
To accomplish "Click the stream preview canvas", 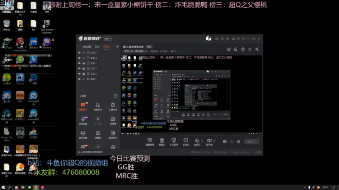I will [192, 95].
